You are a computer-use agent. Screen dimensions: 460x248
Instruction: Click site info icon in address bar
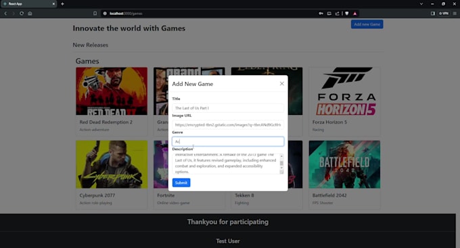[105, 14]
